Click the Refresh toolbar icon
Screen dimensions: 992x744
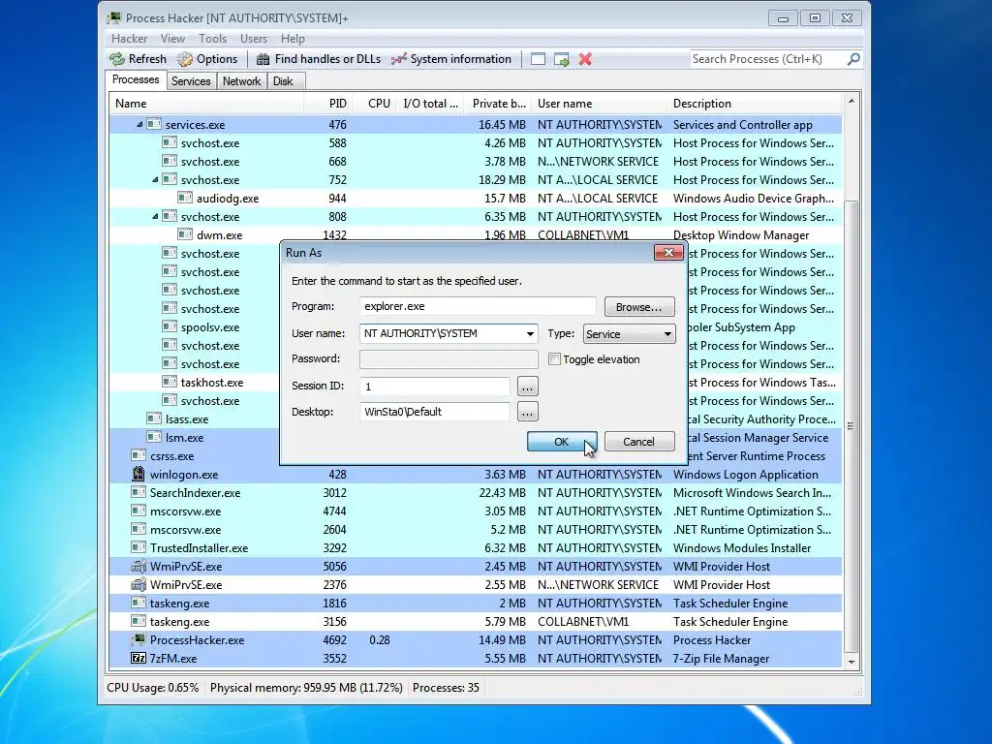[117, 59]
